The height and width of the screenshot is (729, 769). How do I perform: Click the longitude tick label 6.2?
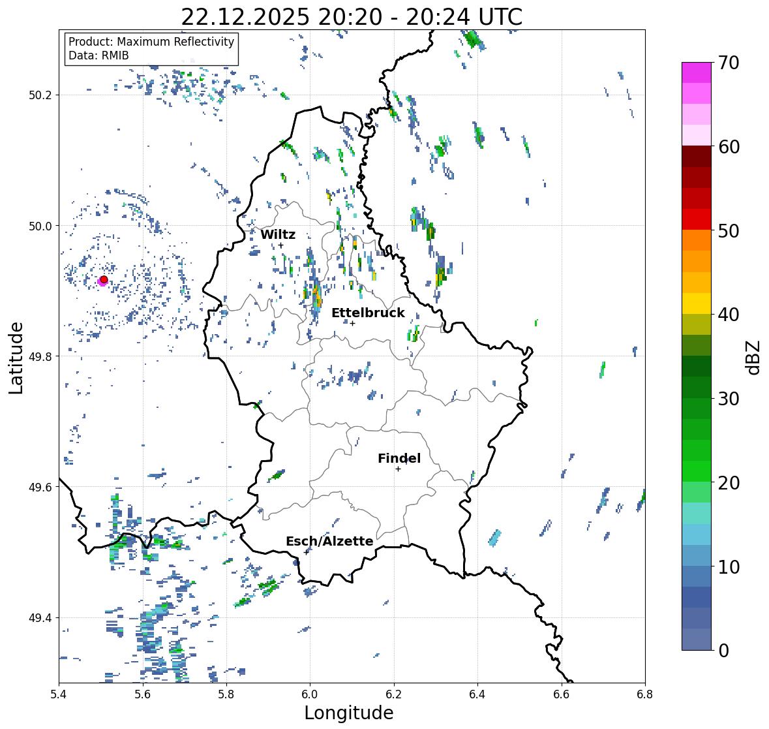(x=394, y=694)
